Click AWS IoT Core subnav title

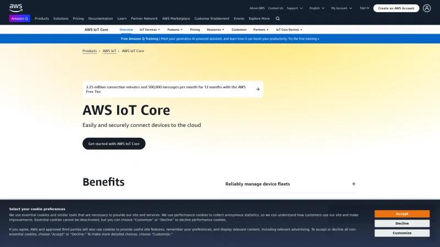(96, 30)
